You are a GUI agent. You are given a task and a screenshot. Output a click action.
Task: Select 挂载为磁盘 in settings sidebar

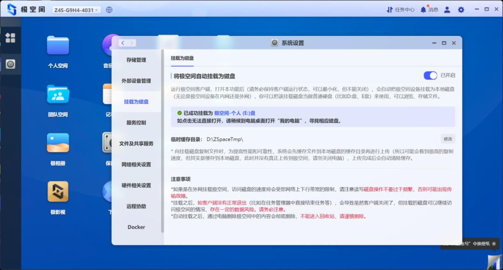tap(136, 102)
